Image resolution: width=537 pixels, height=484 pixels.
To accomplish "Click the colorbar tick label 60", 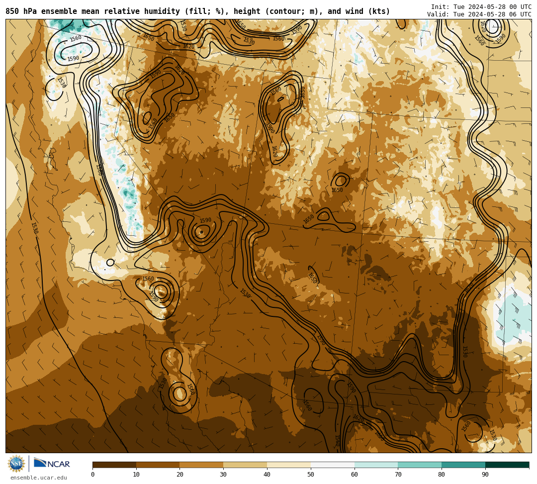I will point(355,475).
